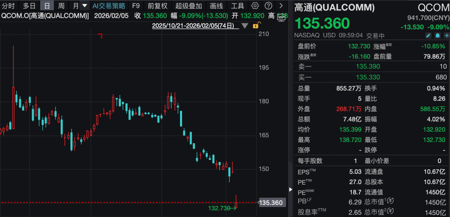Click the 高通(QUALCOMM) name in quote panel
Screen dimensions: 450x217
334,7
